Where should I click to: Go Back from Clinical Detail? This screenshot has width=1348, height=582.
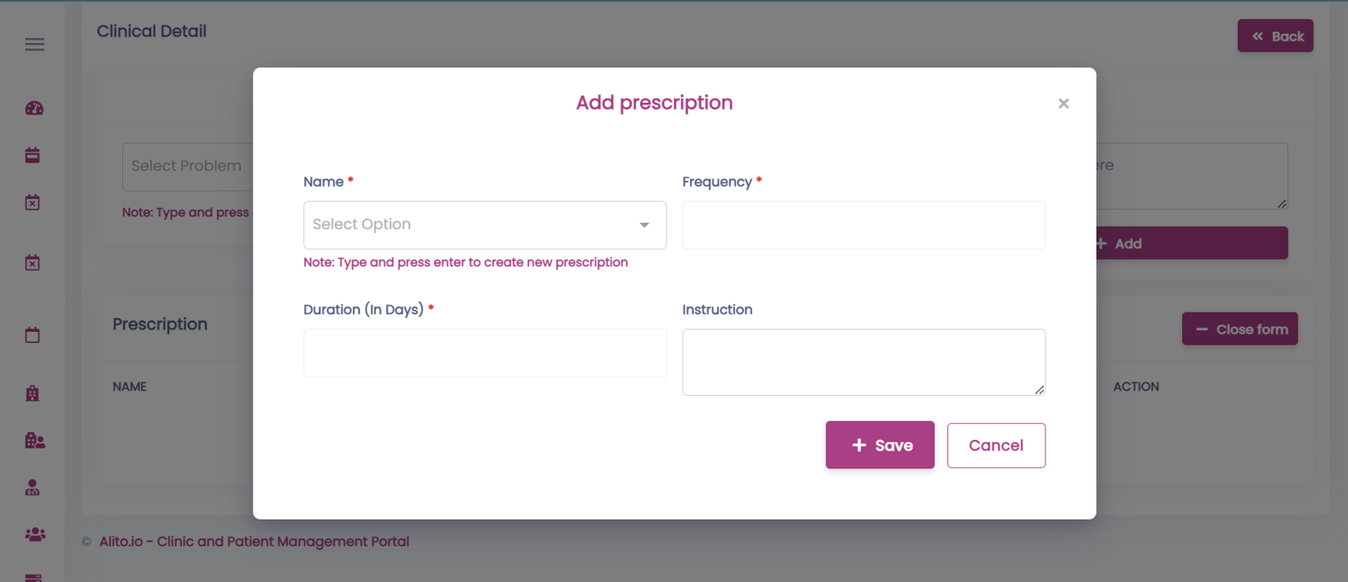pyautogui.click(x=1276, y=36)
